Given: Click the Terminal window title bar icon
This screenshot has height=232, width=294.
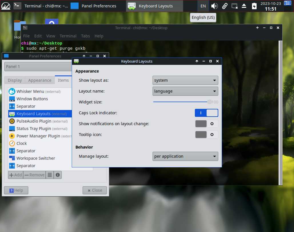Looking at the screenshot, I should tap(25, 28).
